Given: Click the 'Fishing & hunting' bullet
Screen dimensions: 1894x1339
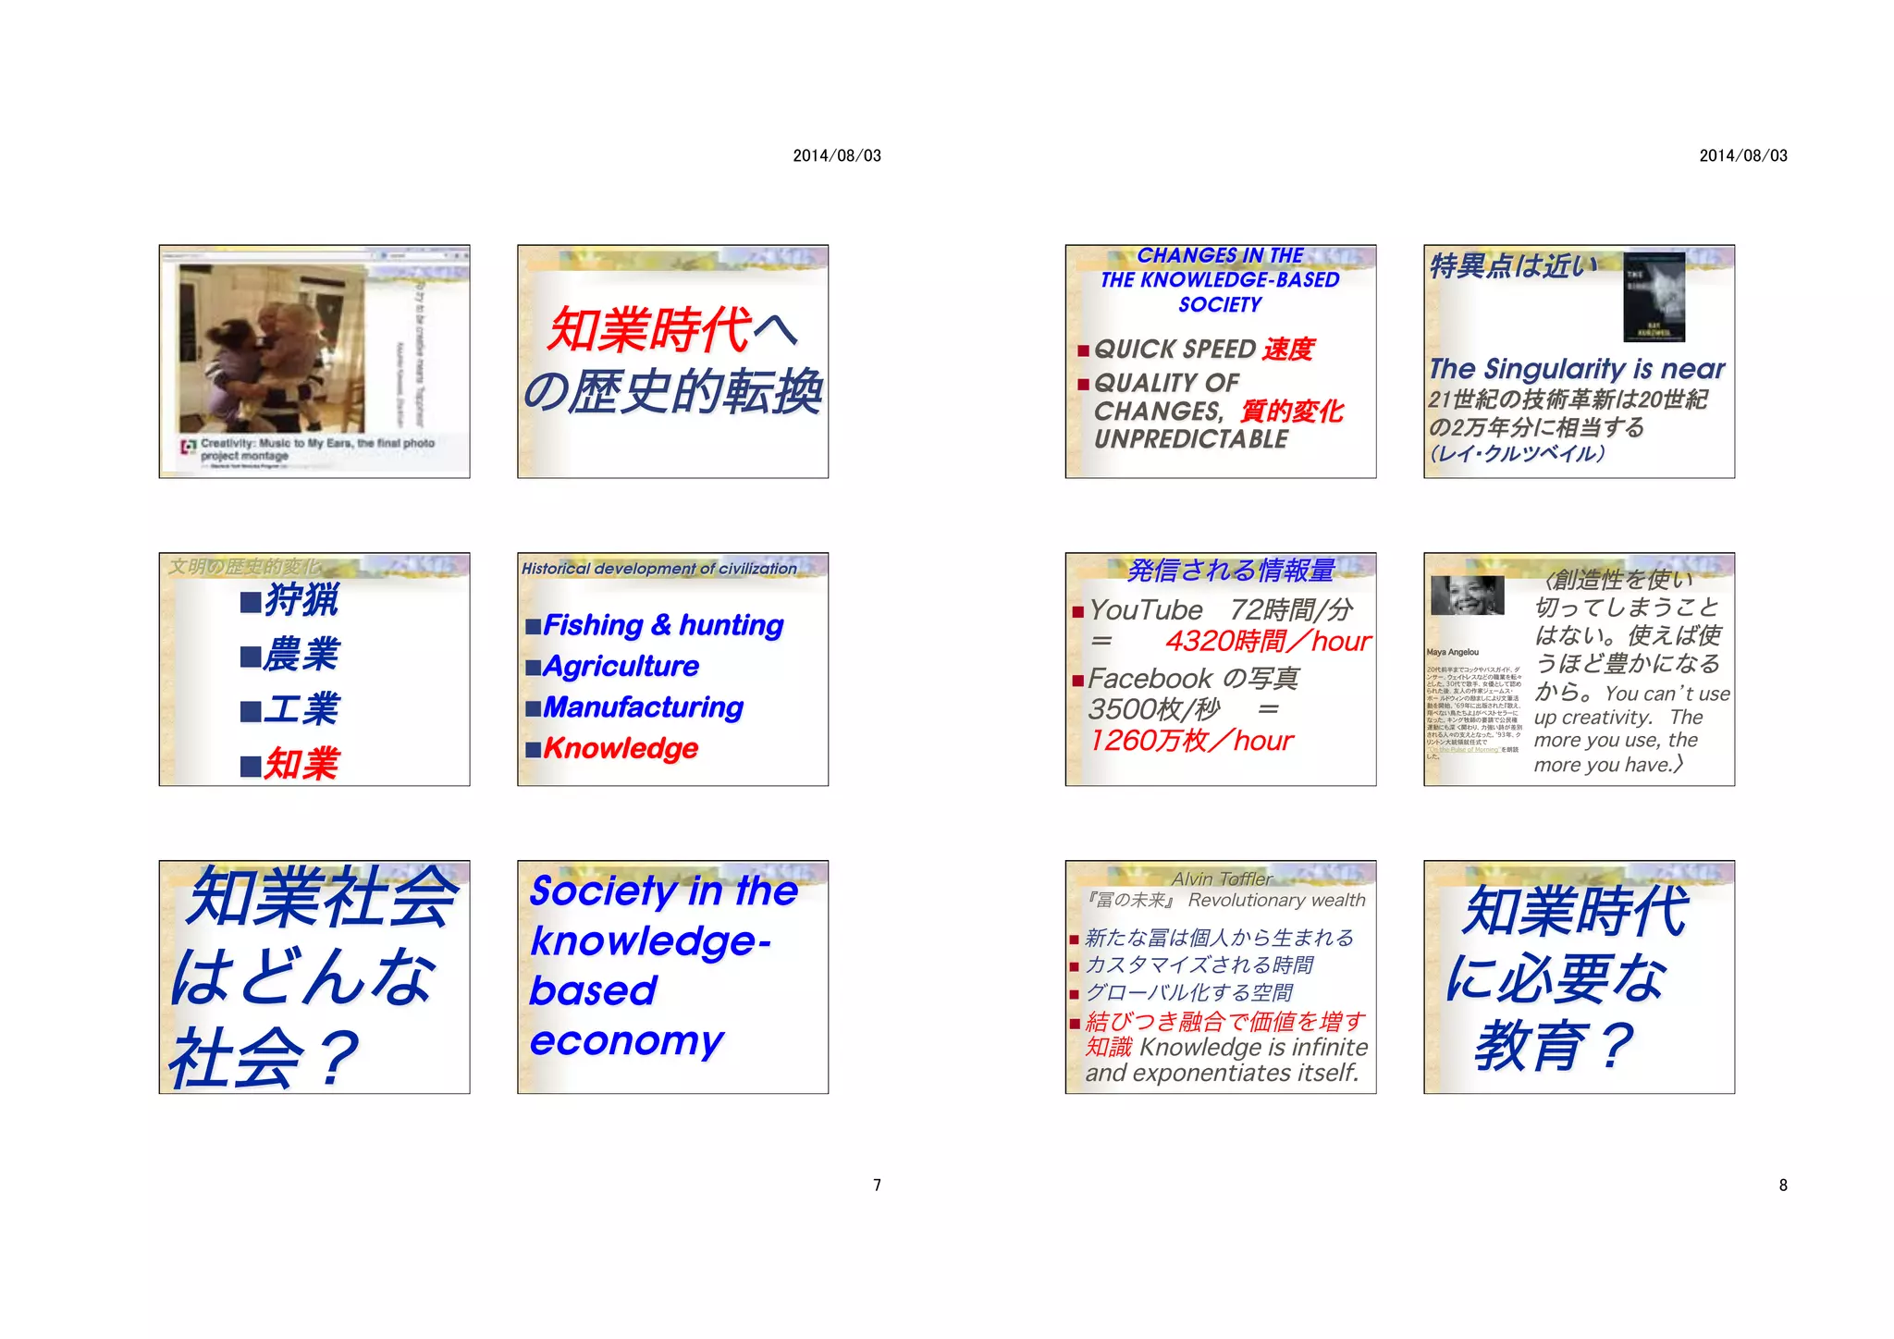Looking at the screenshot, I should coord(655,625).
